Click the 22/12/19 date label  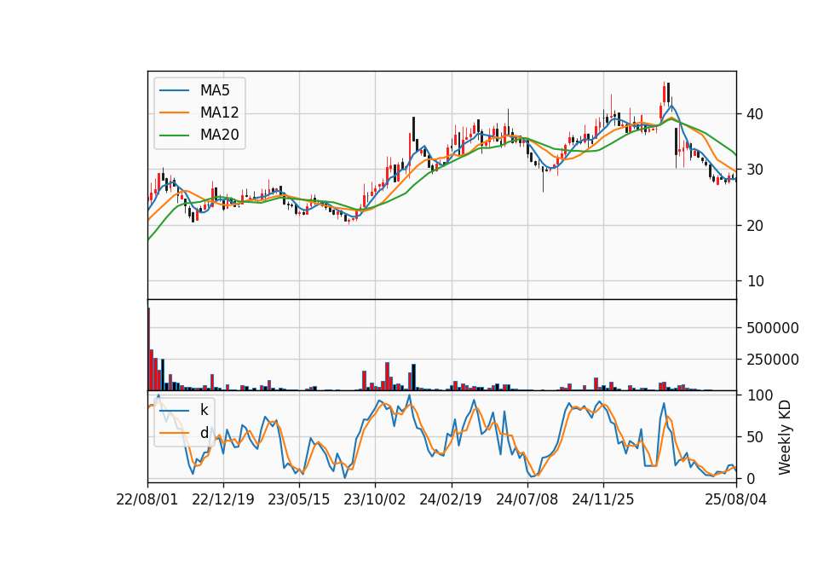223,499
